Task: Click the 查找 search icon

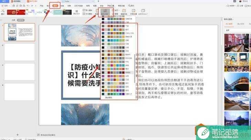Action: point(131,6)
